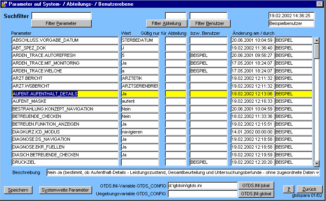Go back using the Zurück button
Screen dimensions: 326x201
[x=309, y=189]
